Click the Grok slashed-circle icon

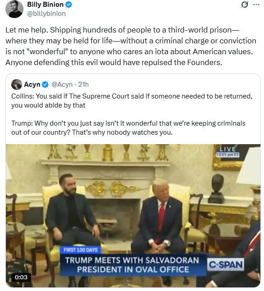point(245,5)
